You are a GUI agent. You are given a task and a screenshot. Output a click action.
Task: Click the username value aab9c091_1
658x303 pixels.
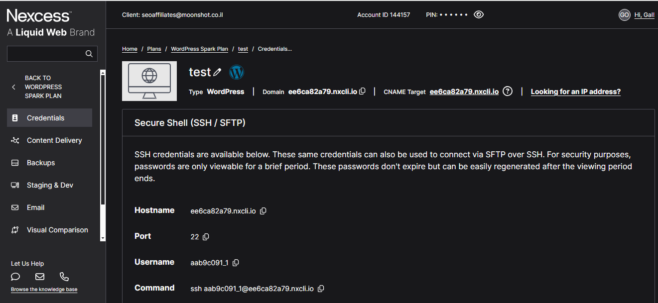[x=209, y=263]
